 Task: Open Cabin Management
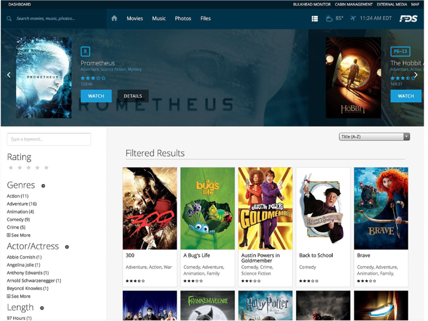click(354, 4)
